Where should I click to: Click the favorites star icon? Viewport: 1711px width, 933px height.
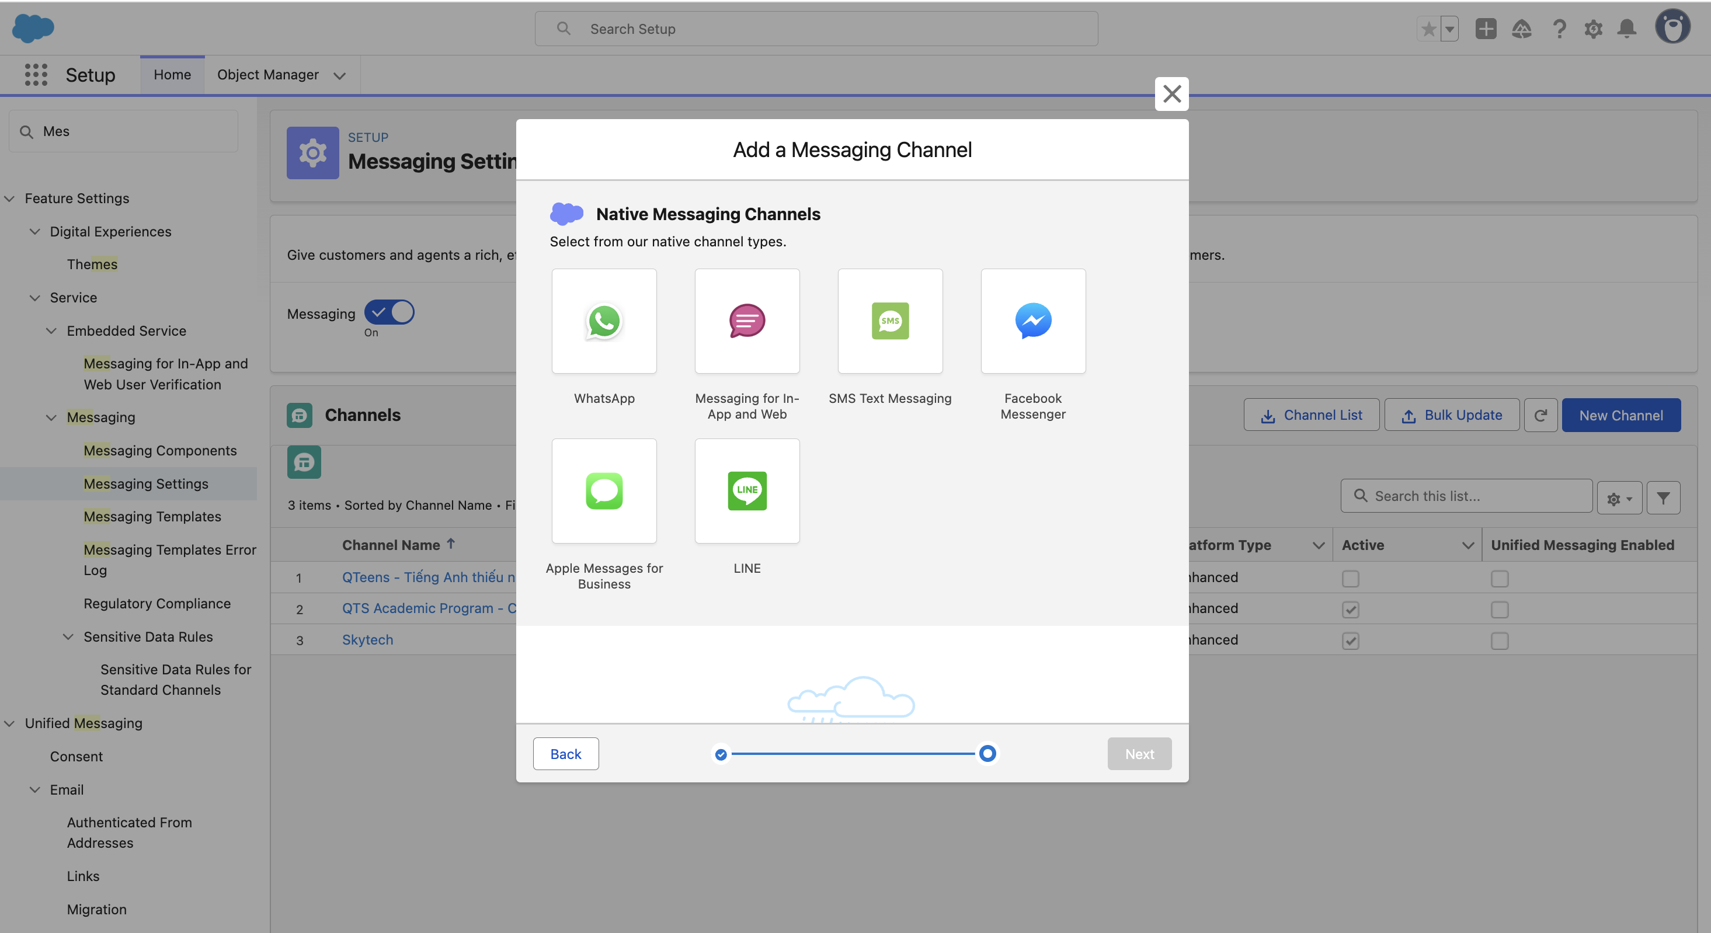pos(1429,29)
